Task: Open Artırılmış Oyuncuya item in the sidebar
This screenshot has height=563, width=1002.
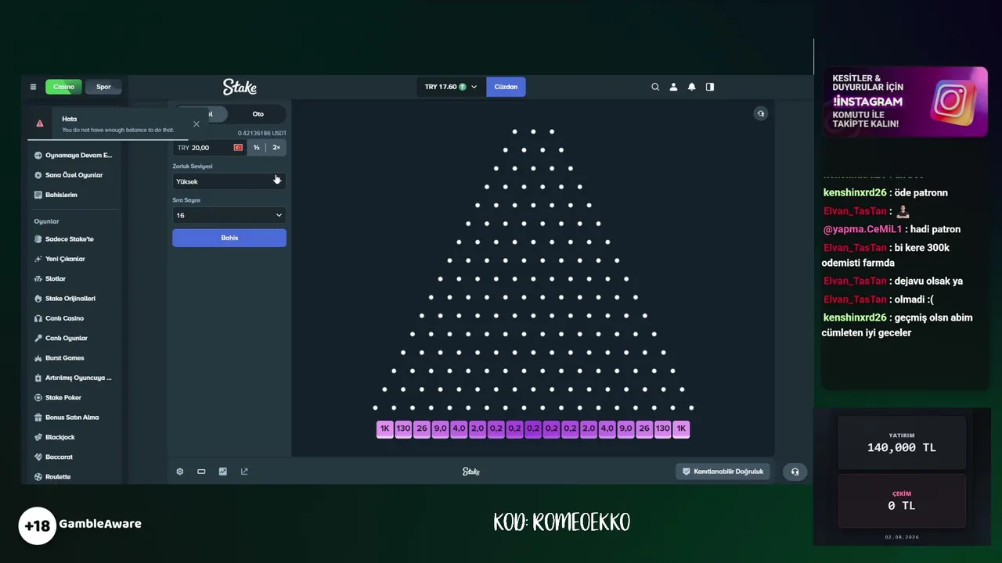Action: pos(78,378)
